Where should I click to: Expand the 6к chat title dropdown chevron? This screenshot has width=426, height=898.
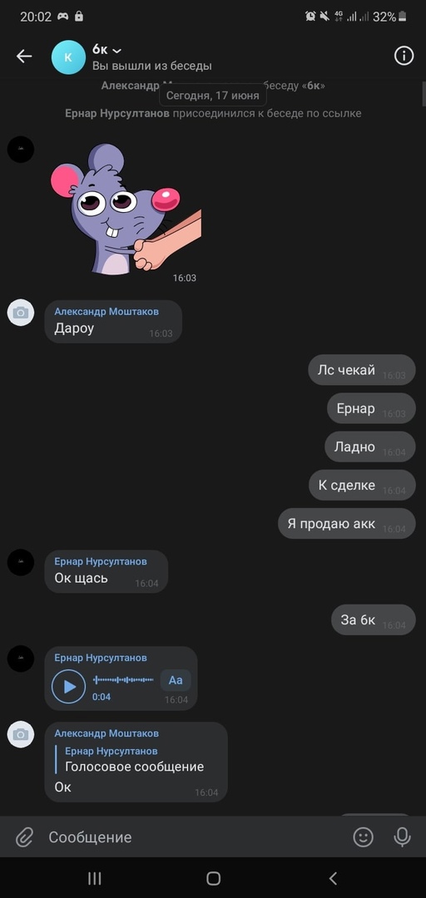pyautogui.click(x=117, y=51)
